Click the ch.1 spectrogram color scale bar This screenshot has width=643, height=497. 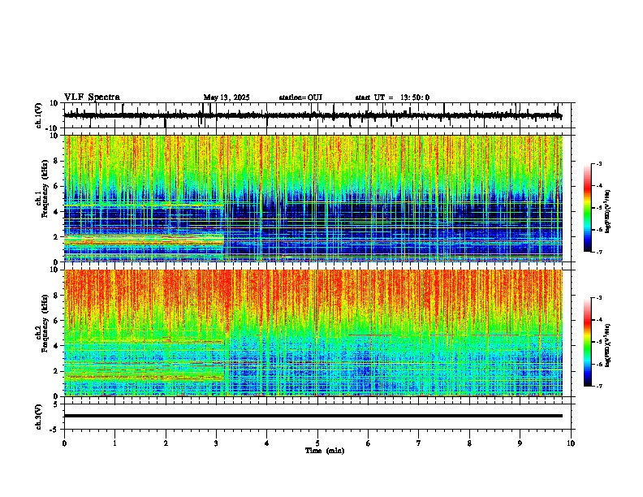pyautogui.click(x=588, y=208)
